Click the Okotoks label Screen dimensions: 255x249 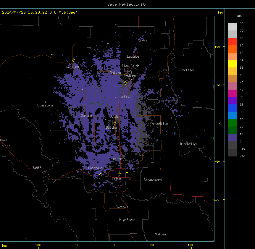coord(122,207)
